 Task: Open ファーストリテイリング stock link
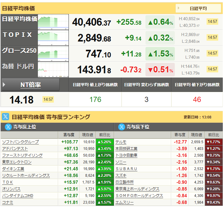click(22, 155)
